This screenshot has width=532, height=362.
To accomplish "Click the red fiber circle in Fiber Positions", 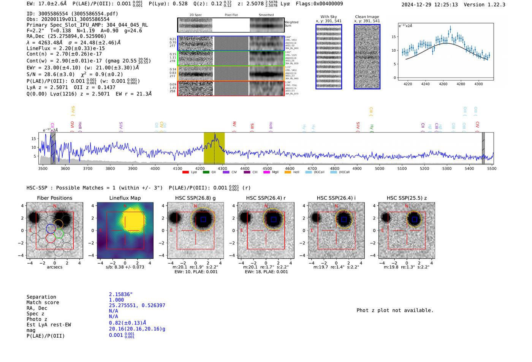I will (51, 238).
